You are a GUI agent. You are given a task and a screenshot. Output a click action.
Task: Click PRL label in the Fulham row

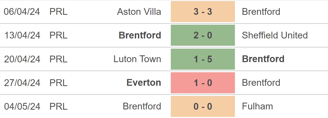[x=58, y=106]
